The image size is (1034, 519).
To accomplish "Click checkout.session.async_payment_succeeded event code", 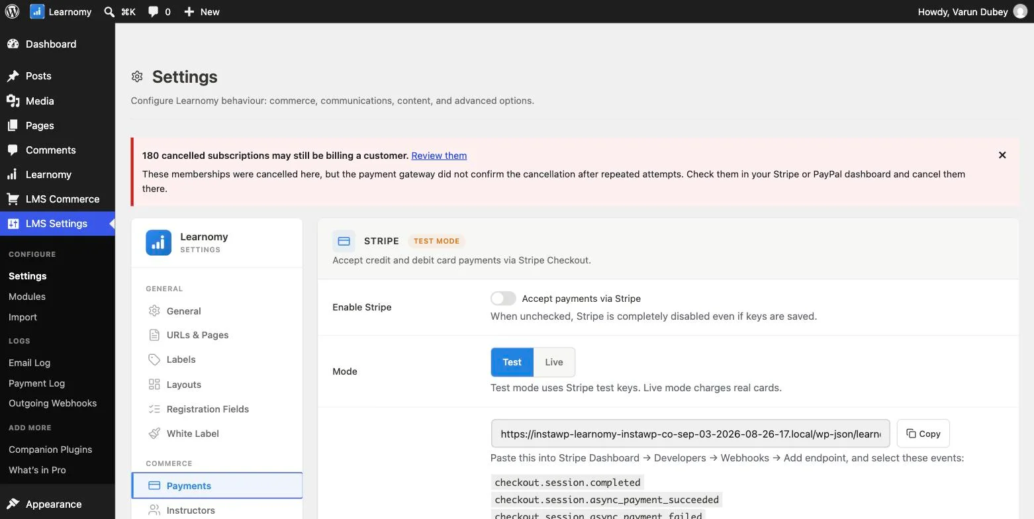I will [x=606, y=500].
